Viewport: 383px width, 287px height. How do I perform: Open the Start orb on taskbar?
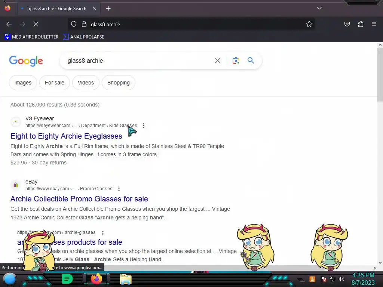[x=9, y=279]
